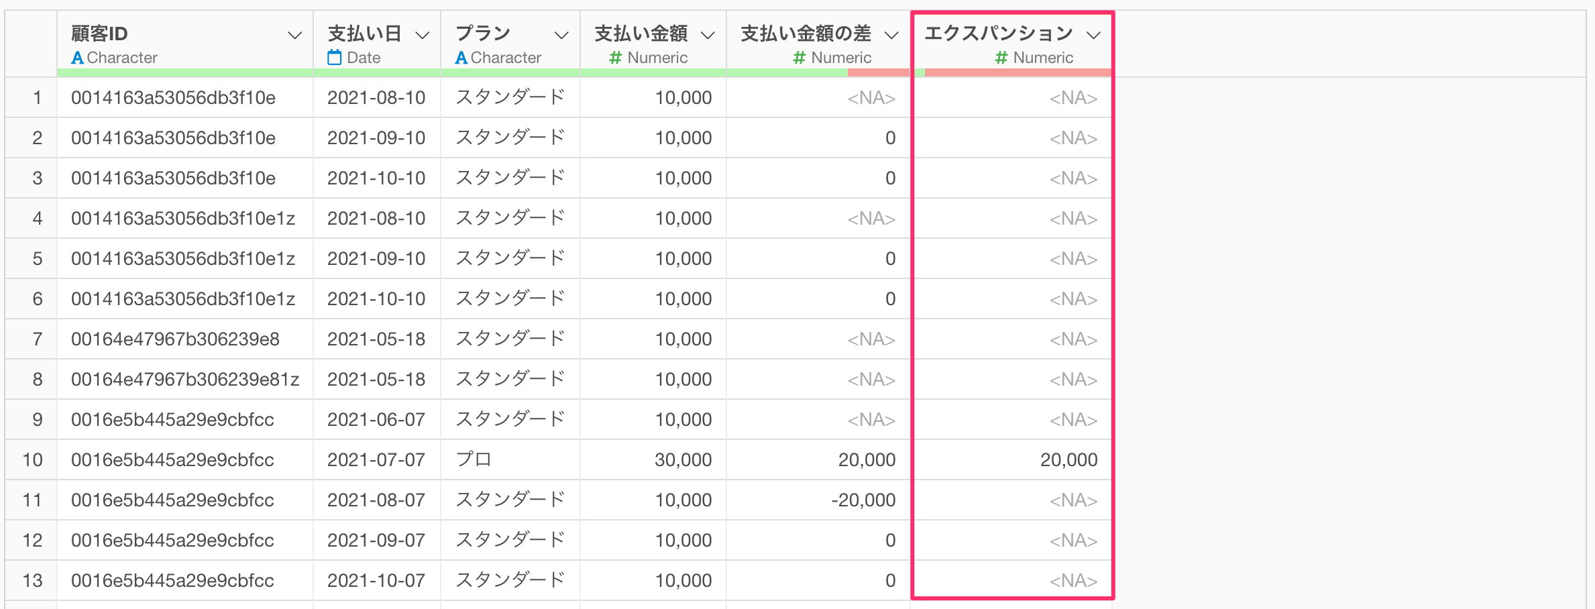The height and width of the screenshot is (609, 1595).
Task: Select the エクスパンション column header title
Action: click(x=998, y=34)
